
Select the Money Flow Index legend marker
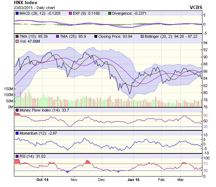click(17, 110)
